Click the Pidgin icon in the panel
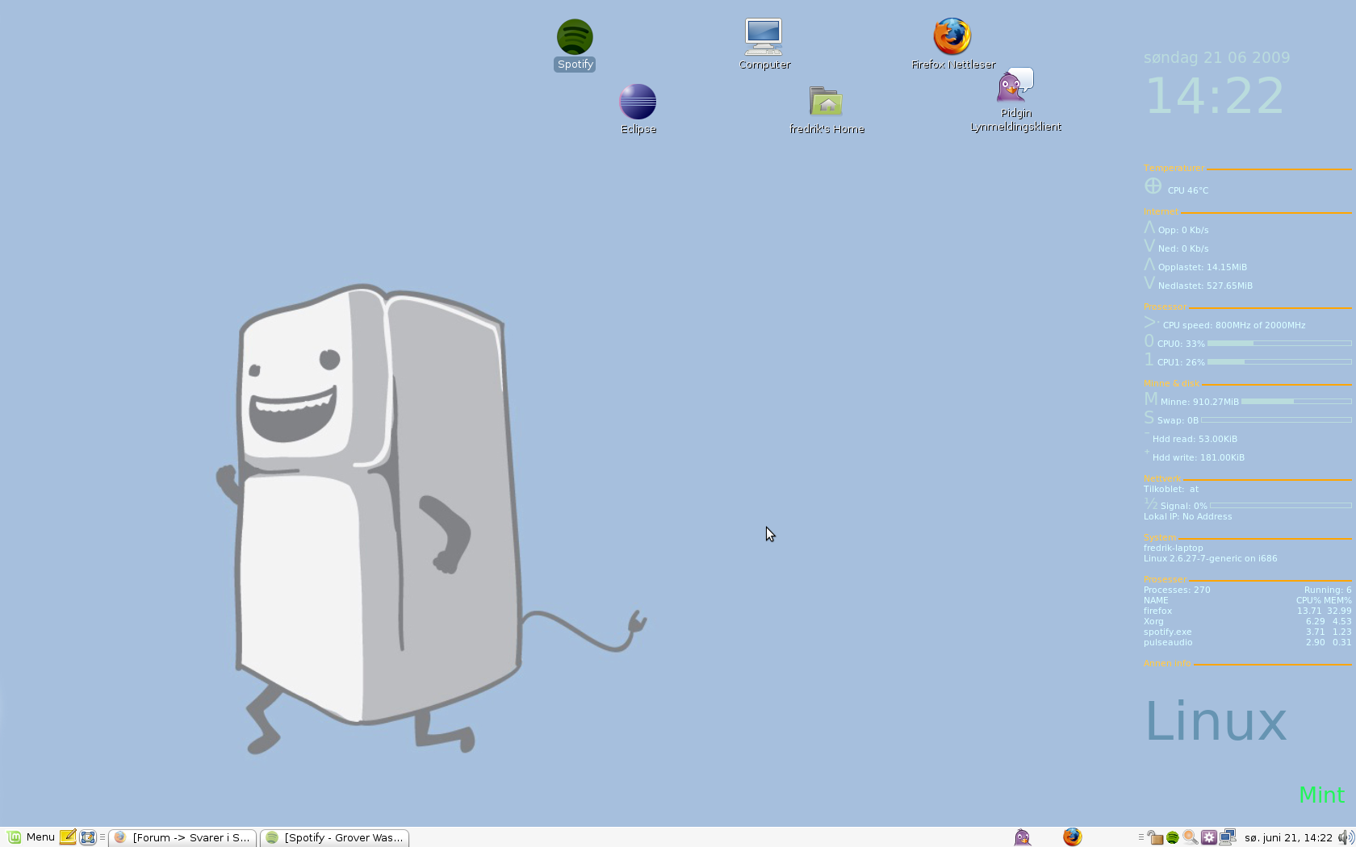Screen dimensions: 1356x847 [1023, 837]
